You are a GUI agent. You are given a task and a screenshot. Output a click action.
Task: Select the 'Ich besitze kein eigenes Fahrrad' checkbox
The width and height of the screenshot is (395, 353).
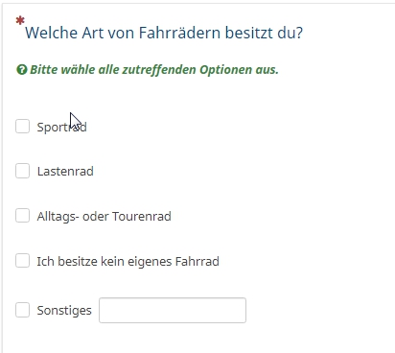click(22, 261)
